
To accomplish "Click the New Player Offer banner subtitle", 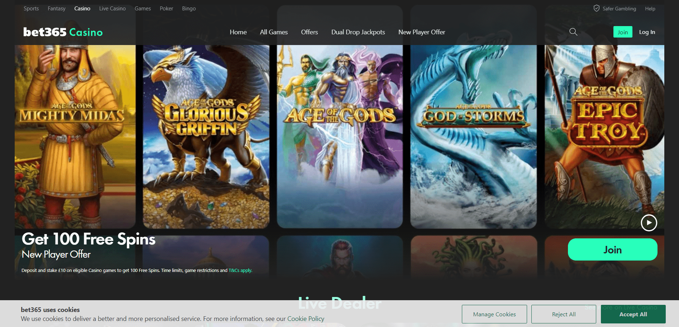I will (56, 254).
